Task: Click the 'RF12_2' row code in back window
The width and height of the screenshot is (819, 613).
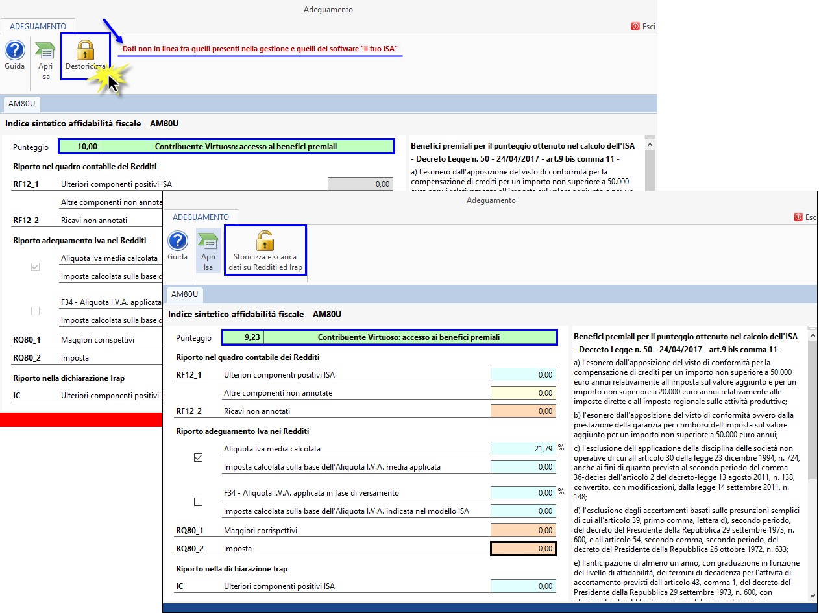Action: pos(26,220)
